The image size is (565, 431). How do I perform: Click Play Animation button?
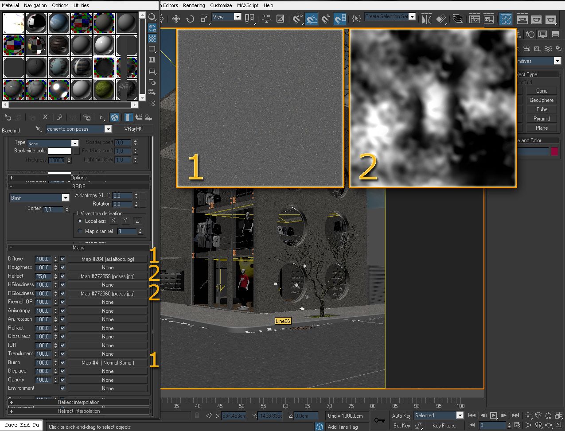click(x=493, y=415)
